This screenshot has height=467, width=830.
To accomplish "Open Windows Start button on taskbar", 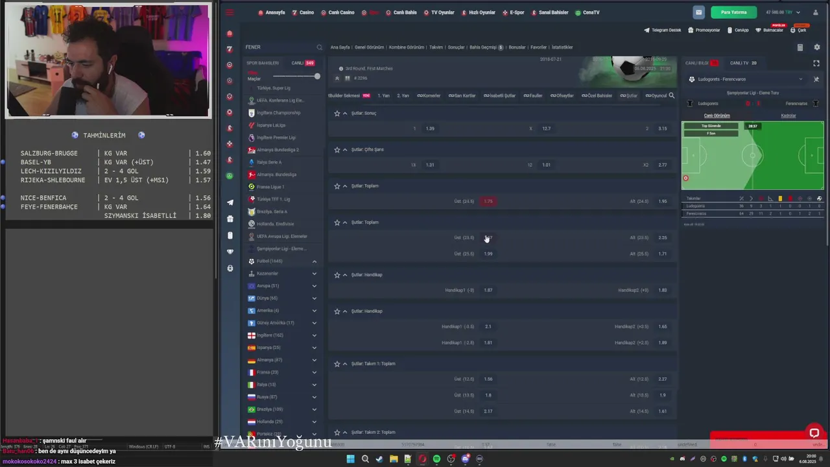I will [350, 459].
